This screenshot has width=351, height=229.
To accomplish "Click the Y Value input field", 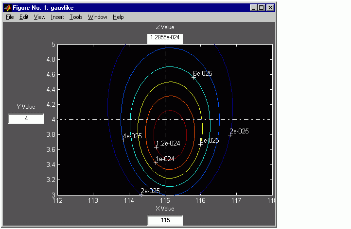I will pyautogui.click(x=26, y=119).
